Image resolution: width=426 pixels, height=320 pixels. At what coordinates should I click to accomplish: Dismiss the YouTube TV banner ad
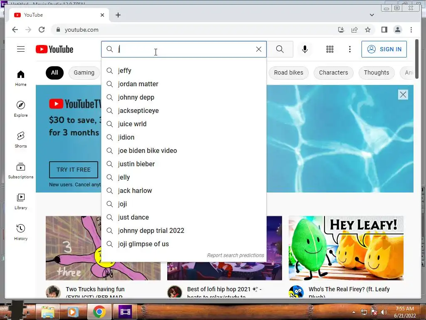click(403, 95)
